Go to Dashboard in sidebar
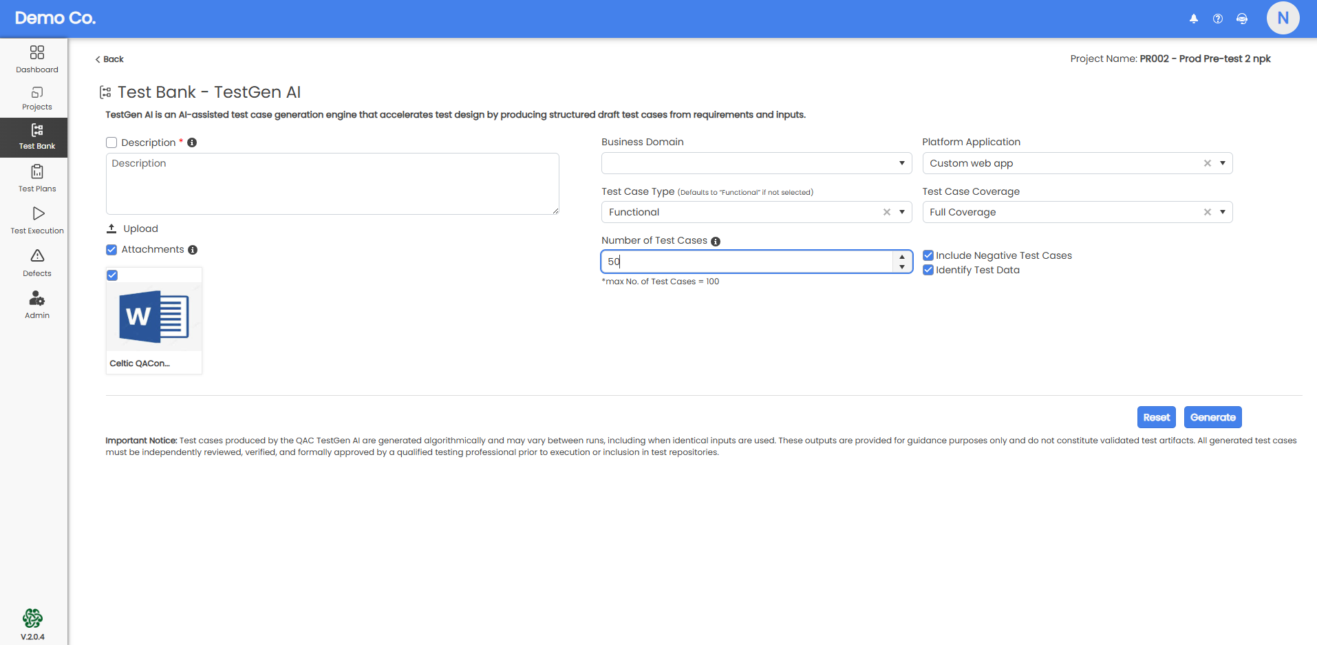 pos(37,59)
